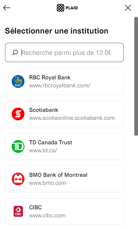Click the RBC Royal Bank logo

click(x=18, y=81)
